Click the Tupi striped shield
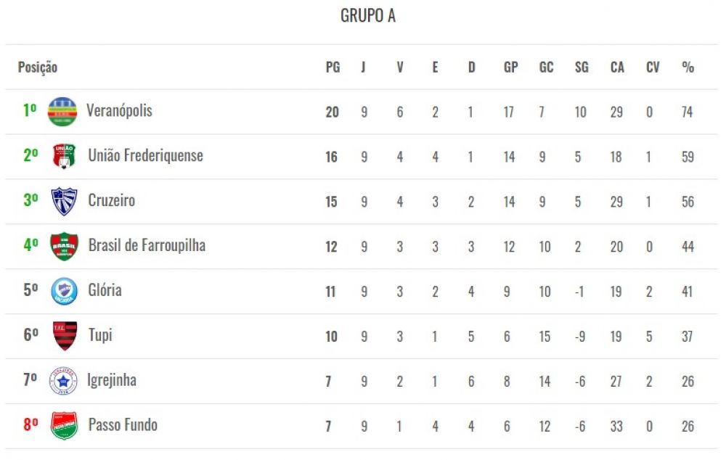Image resolution: width=726 pixels, height=460 pixels. [65, 336]
